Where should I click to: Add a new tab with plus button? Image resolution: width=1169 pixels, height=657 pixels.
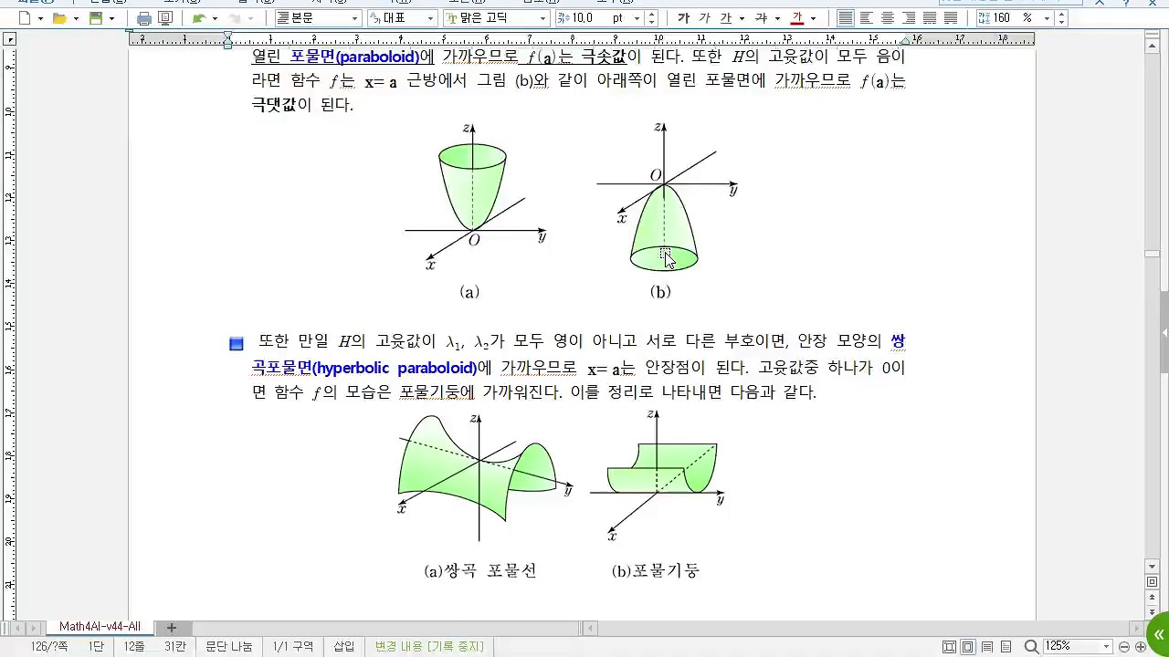(x=171, y=628)
